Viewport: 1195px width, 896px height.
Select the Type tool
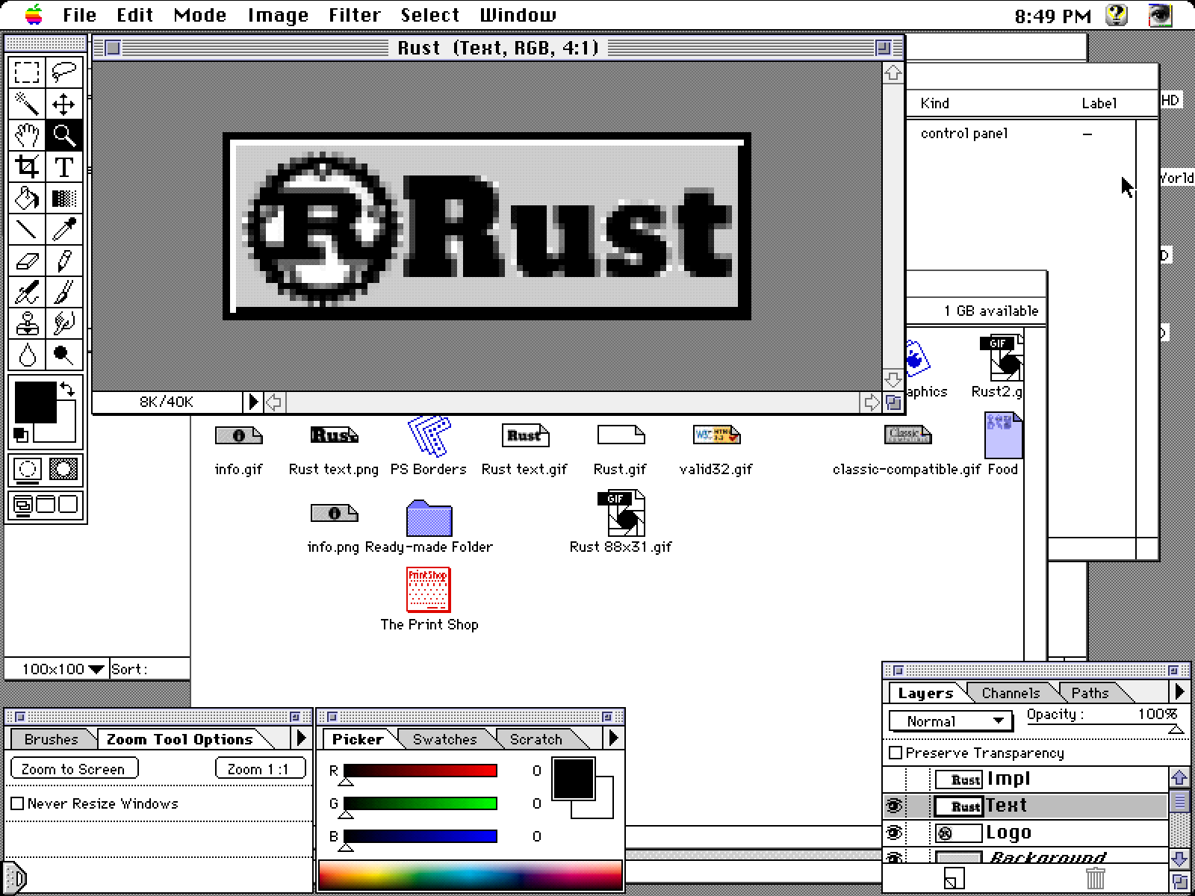64,167
